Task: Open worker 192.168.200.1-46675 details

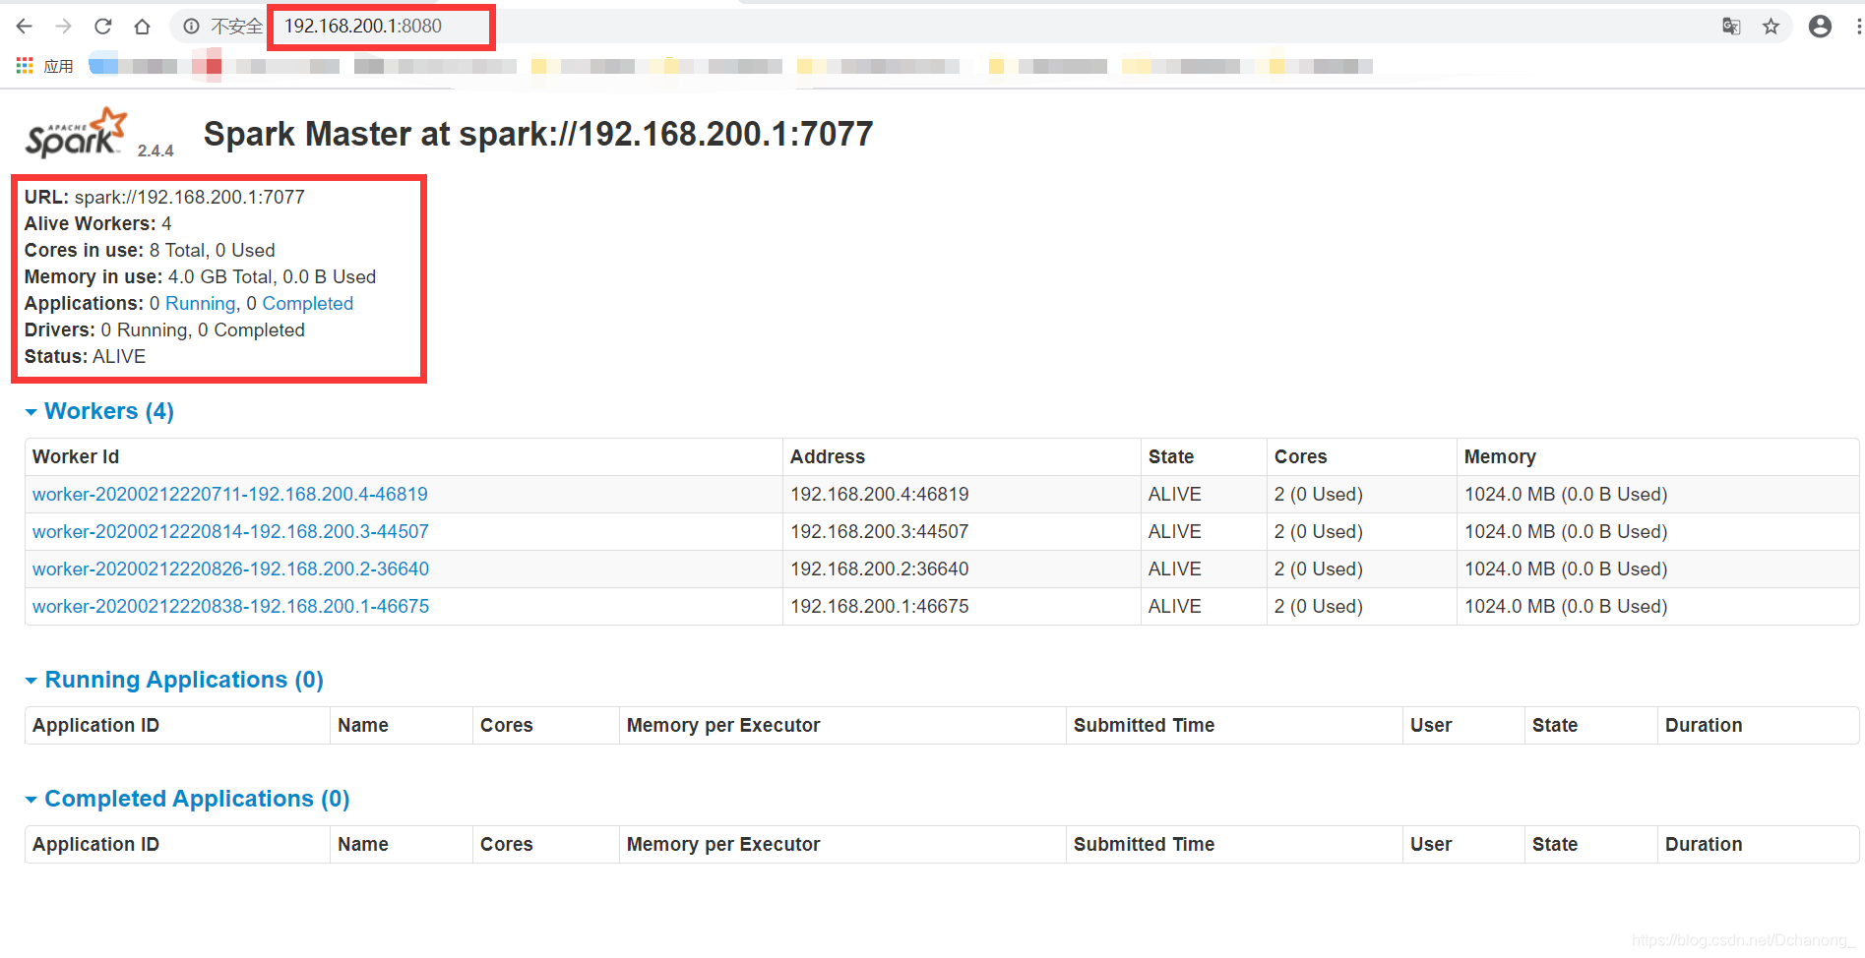Action: pos(230,607)
